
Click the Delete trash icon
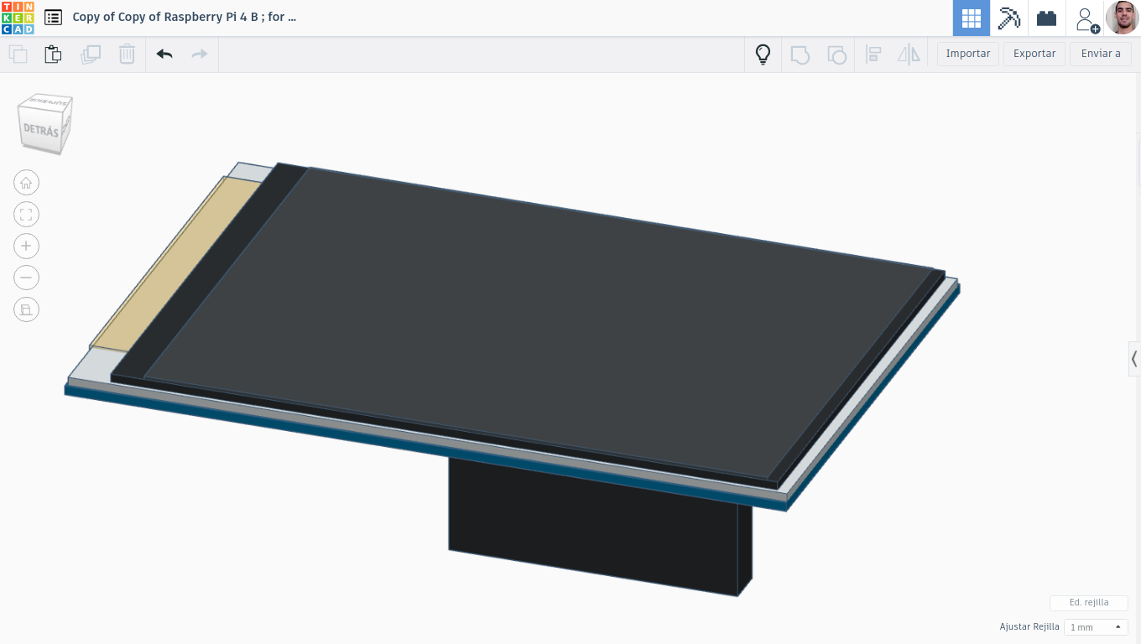pos(127,55)
